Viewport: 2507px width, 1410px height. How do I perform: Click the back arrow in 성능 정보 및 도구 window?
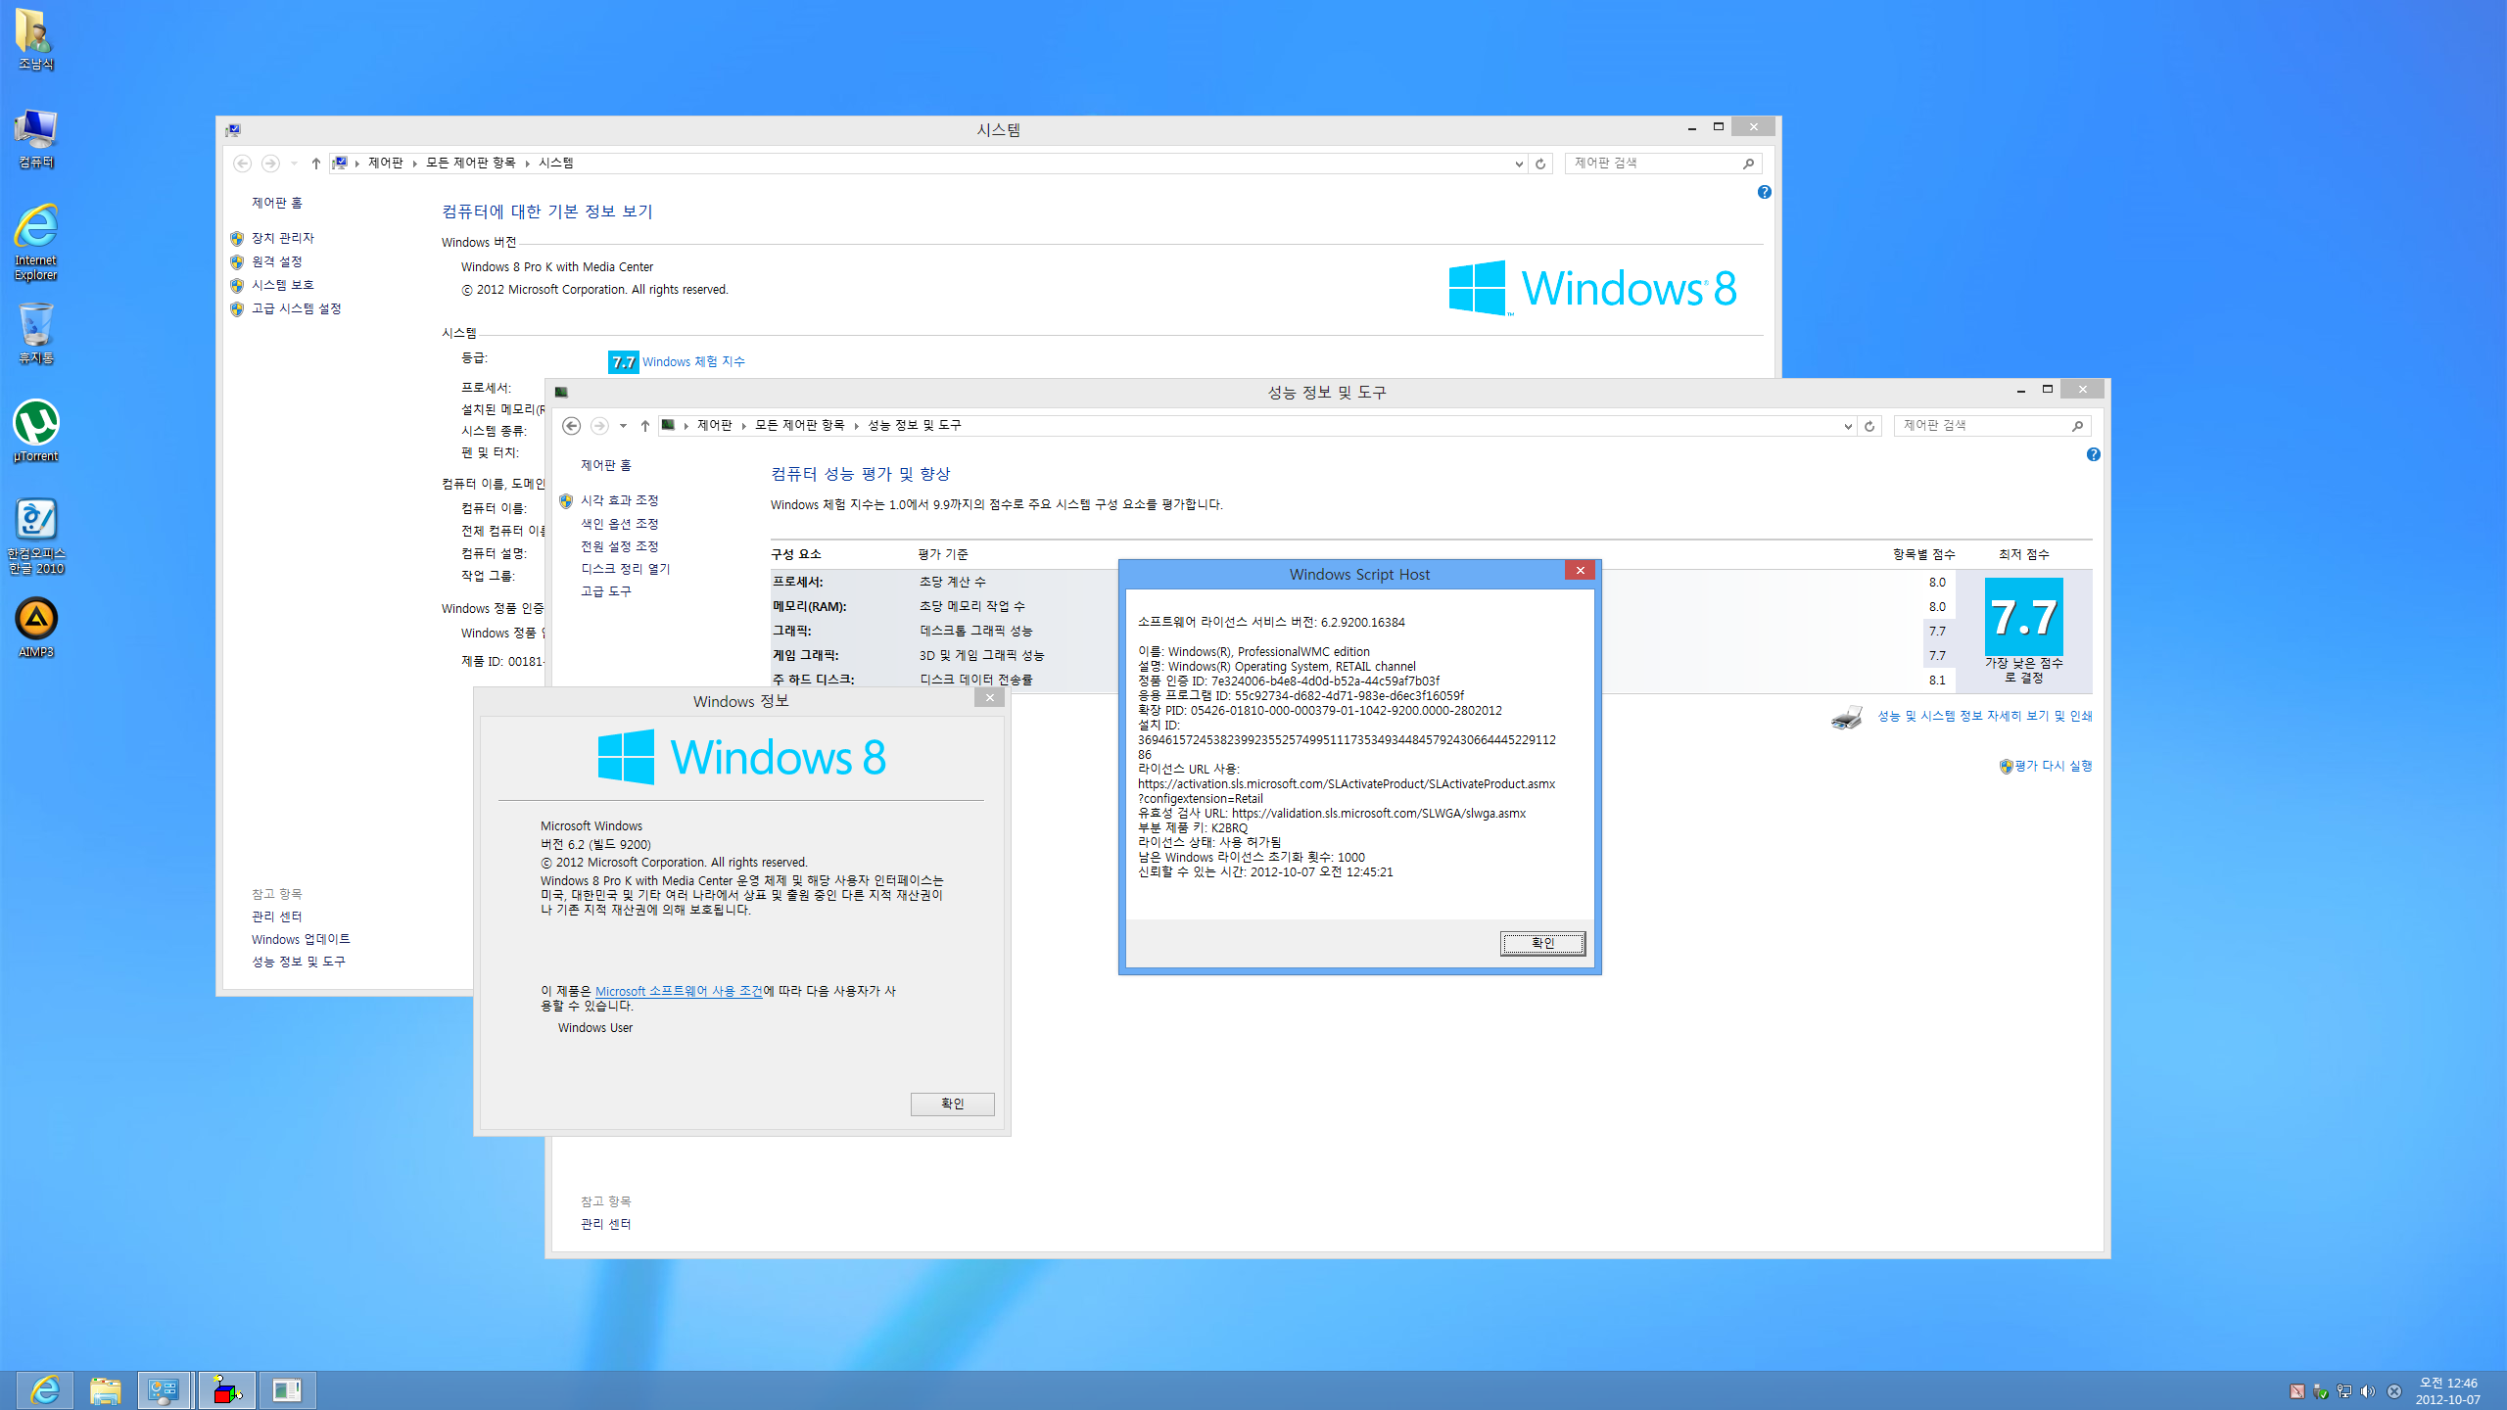(571, 426)
